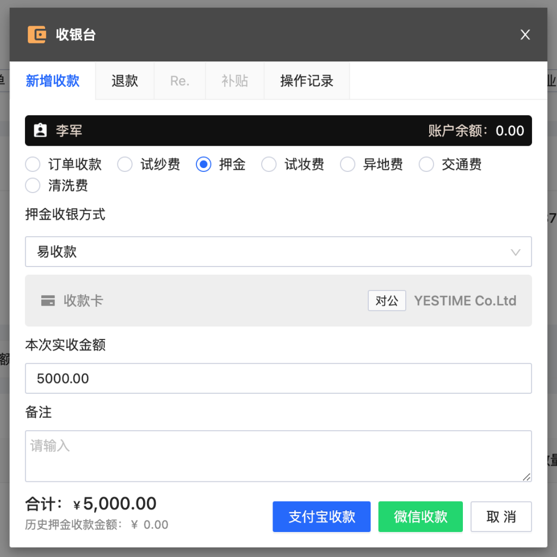The image size is (557, 557).
Task: Select the 试纱费 radio option
Action: click(125, 164)
